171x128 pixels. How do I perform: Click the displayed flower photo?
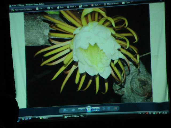(x=88, y=57)
